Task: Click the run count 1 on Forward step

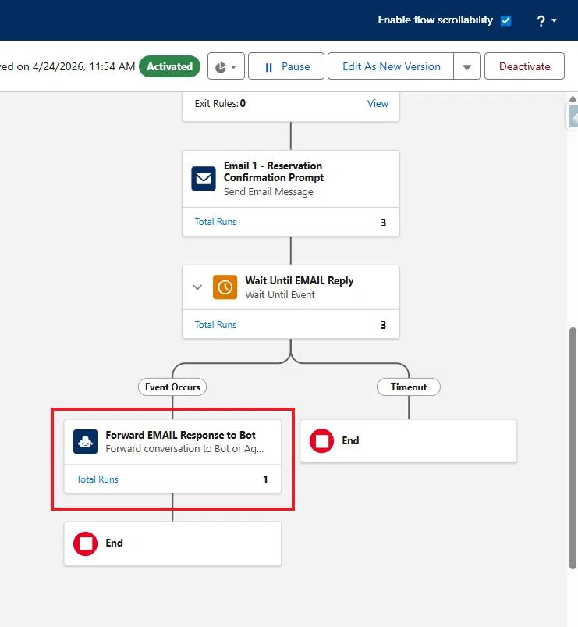Action: (265, 479)
